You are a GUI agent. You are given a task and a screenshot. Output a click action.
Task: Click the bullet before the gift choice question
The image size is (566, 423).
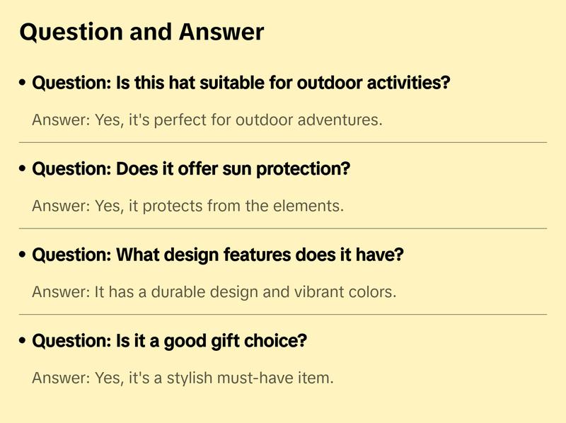pos(23,342)
